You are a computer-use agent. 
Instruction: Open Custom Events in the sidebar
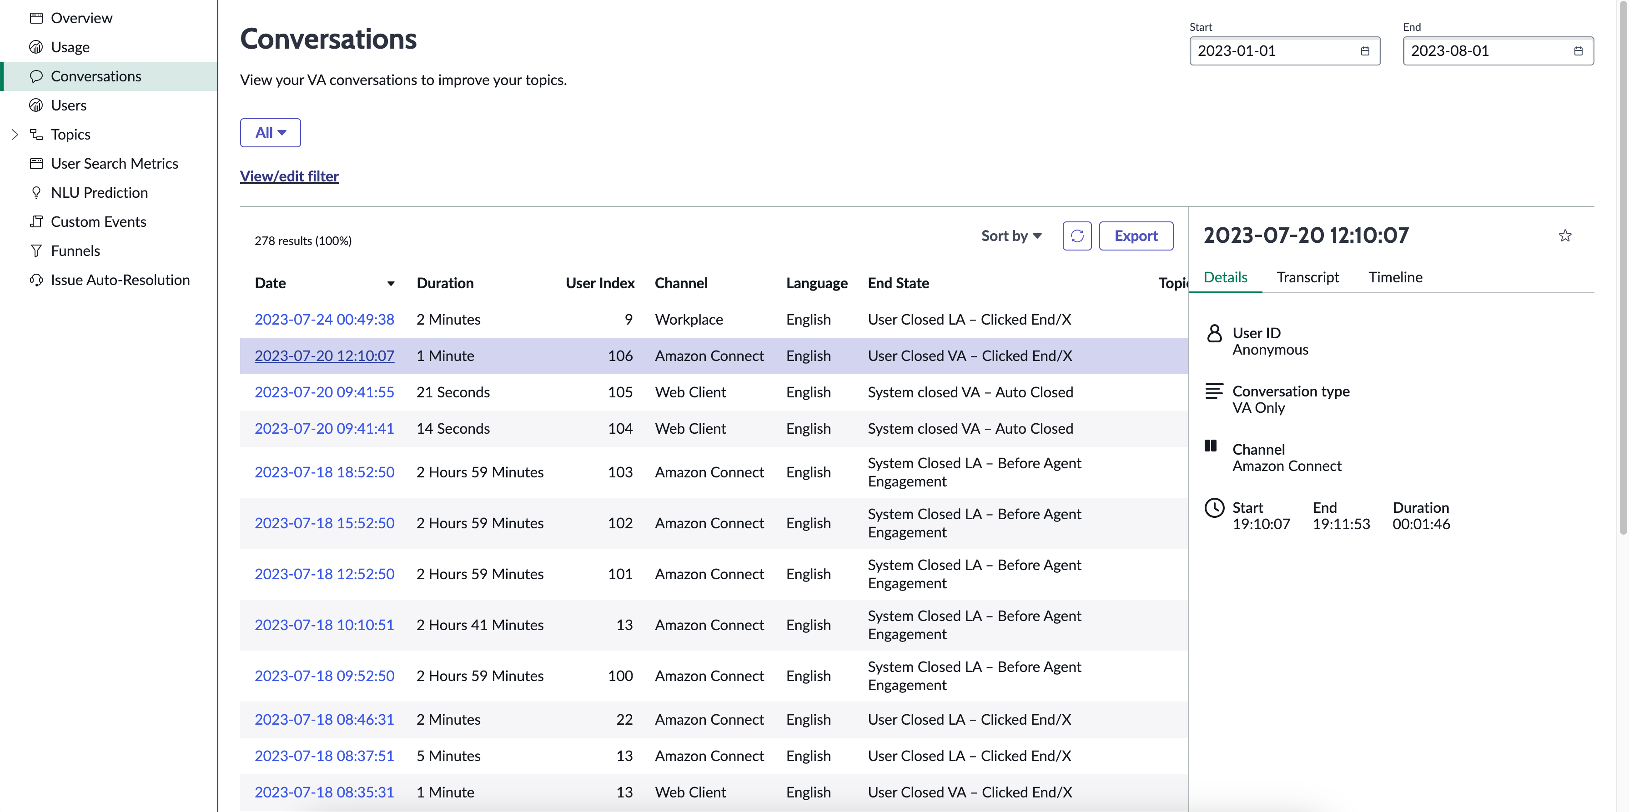point(109,222)
